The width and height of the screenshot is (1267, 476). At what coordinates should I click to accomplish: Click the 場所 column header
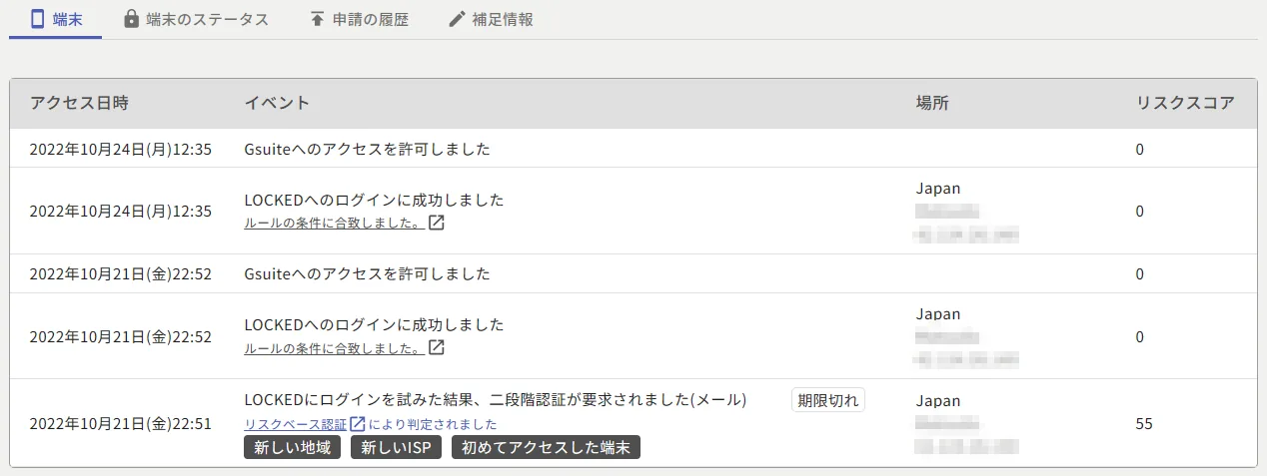pyautogui.click(x=932, y=103)
